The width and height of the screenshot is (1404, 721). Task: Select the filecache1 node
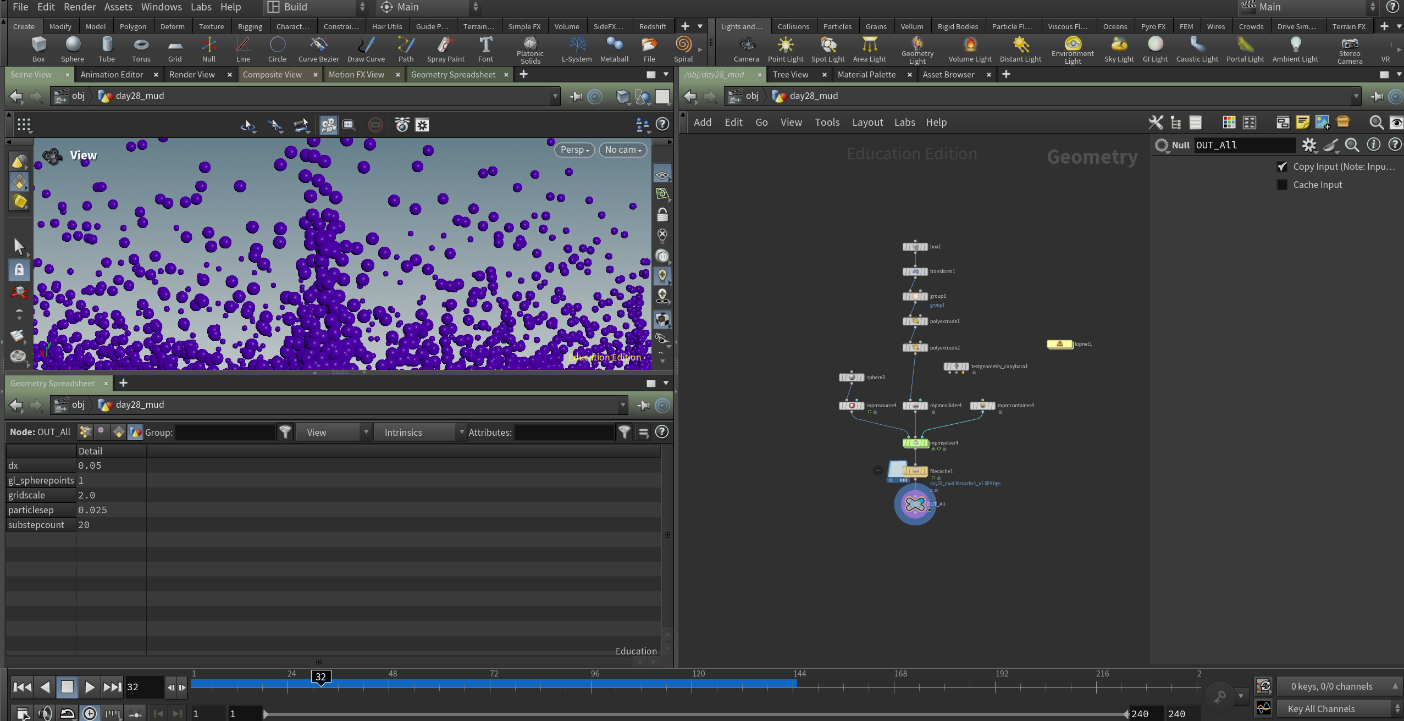click(915, 471)
